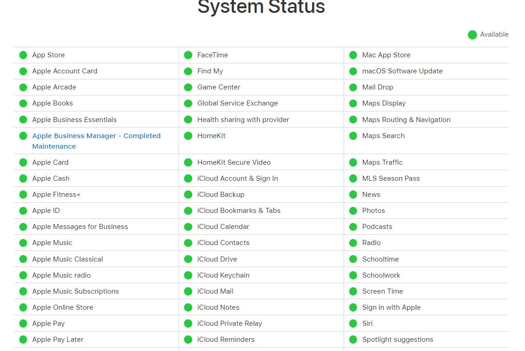Click the status dot next to Apple Pay

point(23,323)
